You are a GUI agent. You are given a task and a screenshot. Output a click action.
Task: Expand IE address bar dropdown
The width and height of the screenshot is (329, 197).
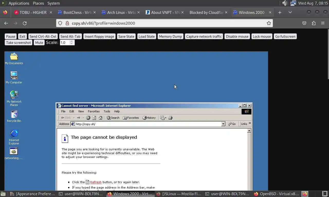coord(223,124)
